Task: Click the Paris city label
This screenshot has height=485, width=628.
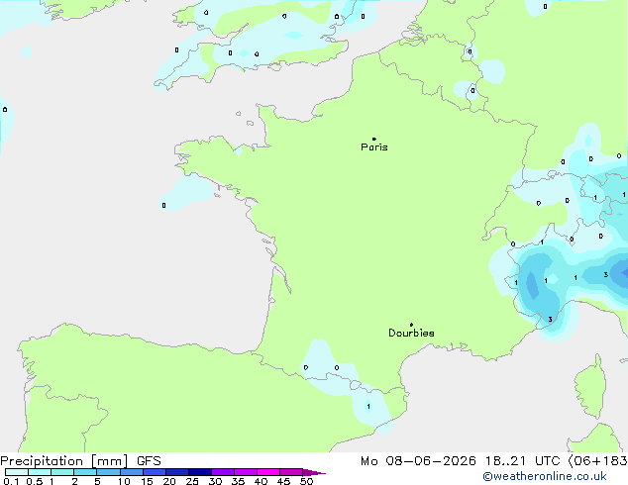Action: [x=374, y=147]
